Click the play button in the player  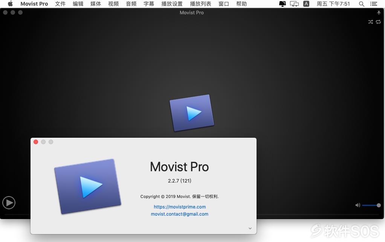9,203
